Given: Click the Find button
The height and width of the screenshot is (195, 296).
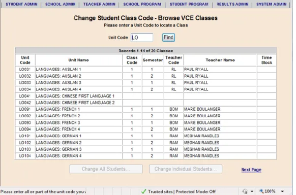Looking at the screenshot, I should pyautogui.click(x=168, y=37).
